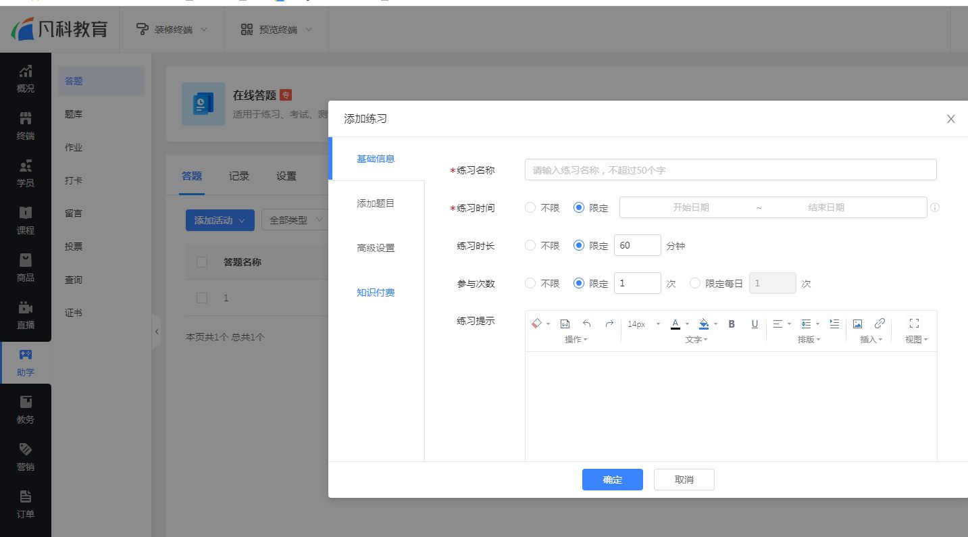Toggle underline formatting in the editor
The width and height of the screenshot is (968, 537).
(755, 324)
